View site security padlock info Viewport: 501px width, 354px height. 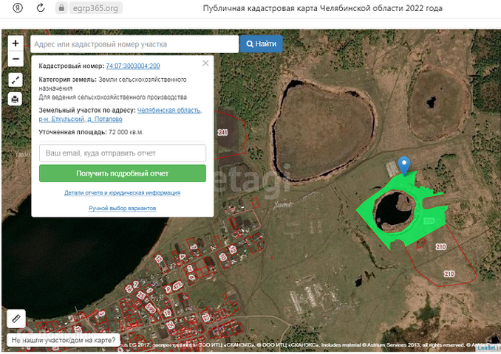click(61, 8)
